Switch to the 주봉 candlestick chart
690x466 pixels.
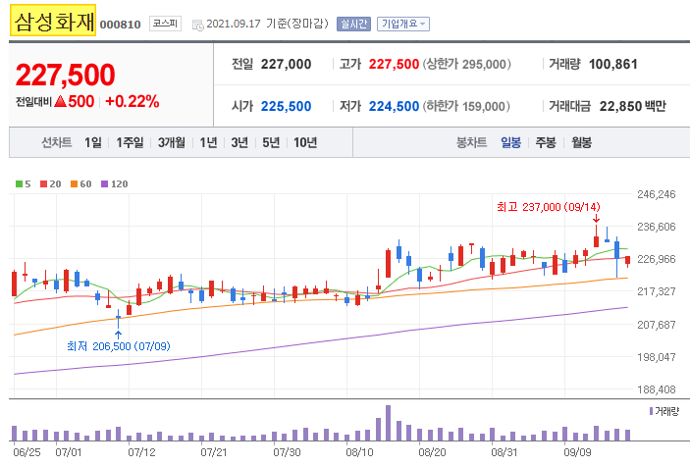tap(546, 142)
